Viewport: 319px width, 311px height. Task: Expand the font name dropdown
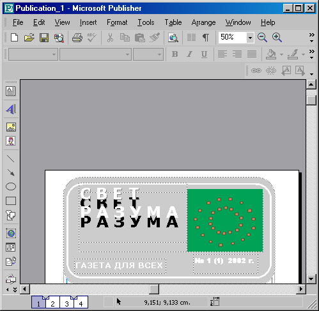(127, 54)
